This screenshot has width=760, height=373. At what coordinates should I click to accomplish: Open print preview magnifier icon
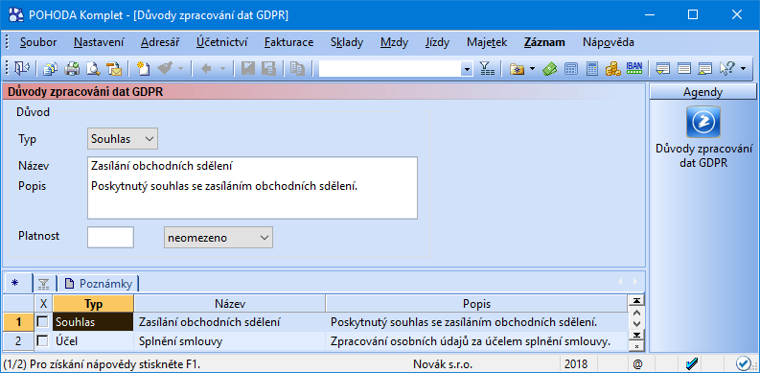(x=93, y=69)
